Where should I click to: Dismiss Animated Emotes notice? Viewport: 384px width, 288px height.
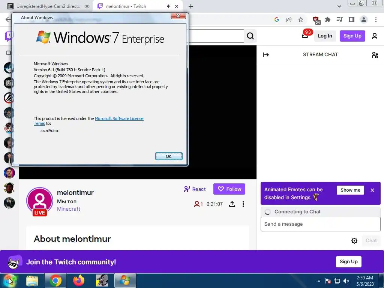point(372,190)
